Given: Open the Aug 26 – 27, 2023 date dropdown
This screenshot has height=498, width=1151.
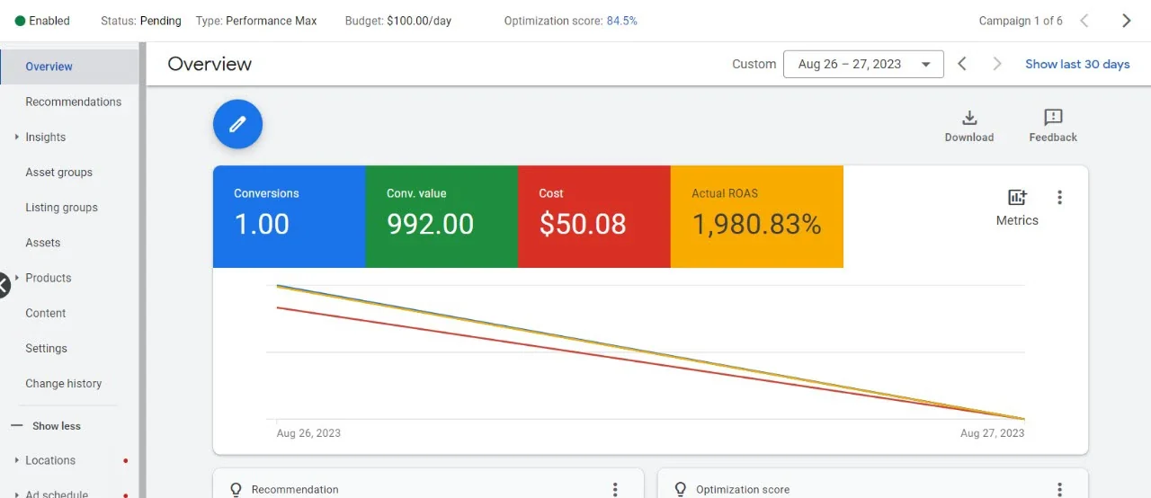Looking at the screenshot, I should click(863, 64).
